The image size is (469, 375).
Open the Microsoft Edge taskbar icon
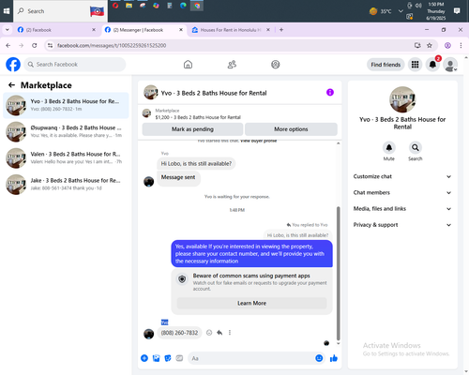[x=183, y=6]
